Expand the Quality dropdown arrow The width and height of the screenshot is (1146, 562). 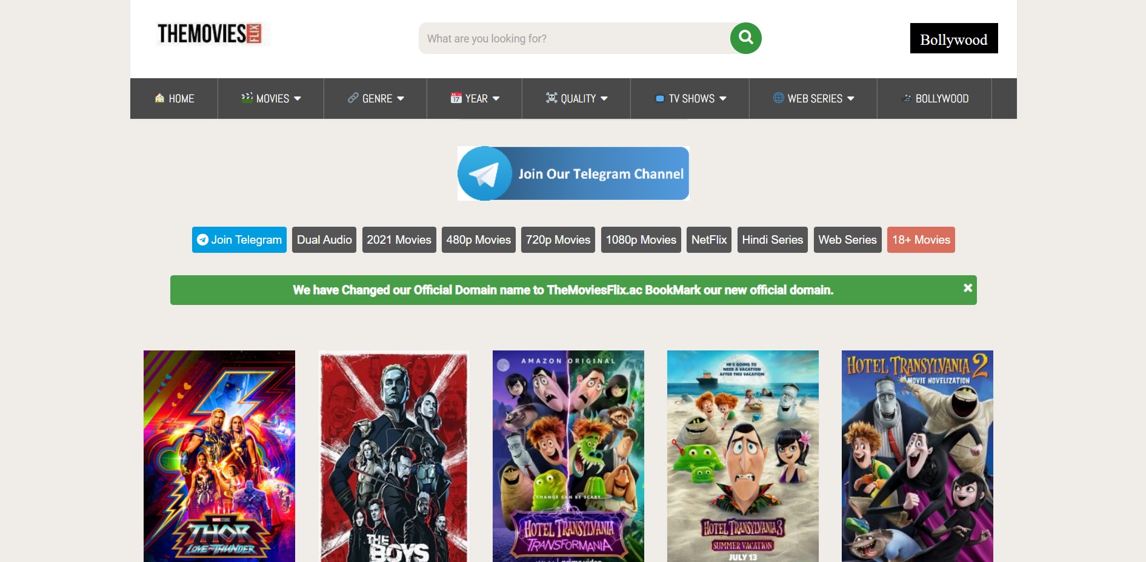(x=604, y=98)
